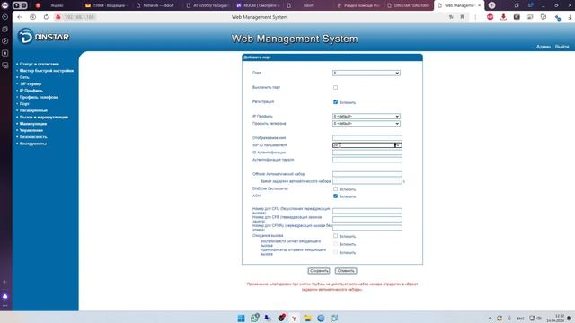Reload the page with the refresh icon
Viewport: 575px width, 323px height.
pyautogui.click(x=46, y=17)
